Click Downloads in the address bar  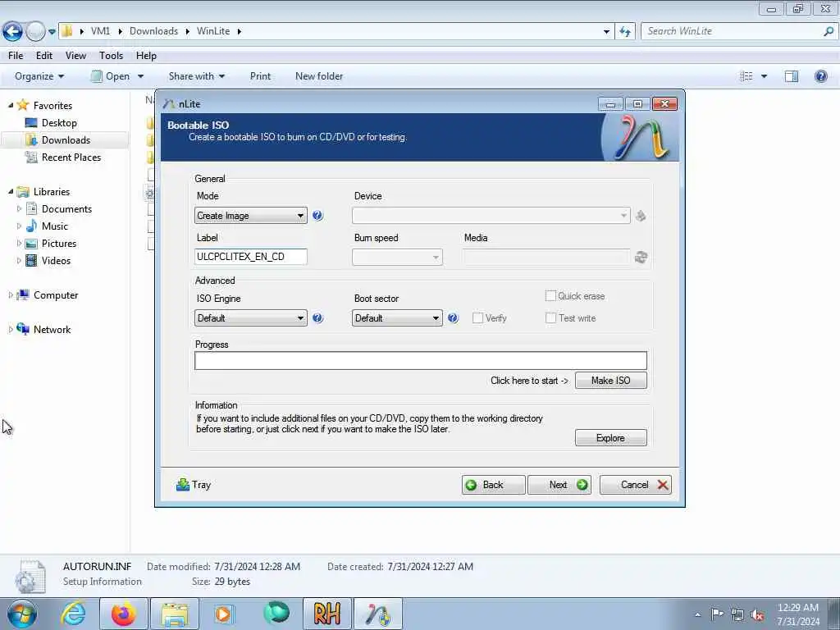[x=153, y=31]
